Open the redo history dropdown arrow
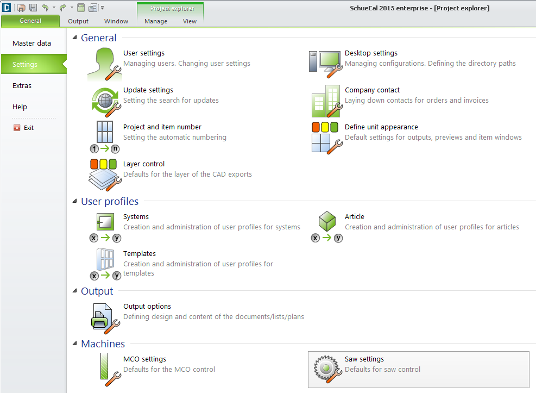The height and width of the screenshot is (393, 536). [71, 8]
